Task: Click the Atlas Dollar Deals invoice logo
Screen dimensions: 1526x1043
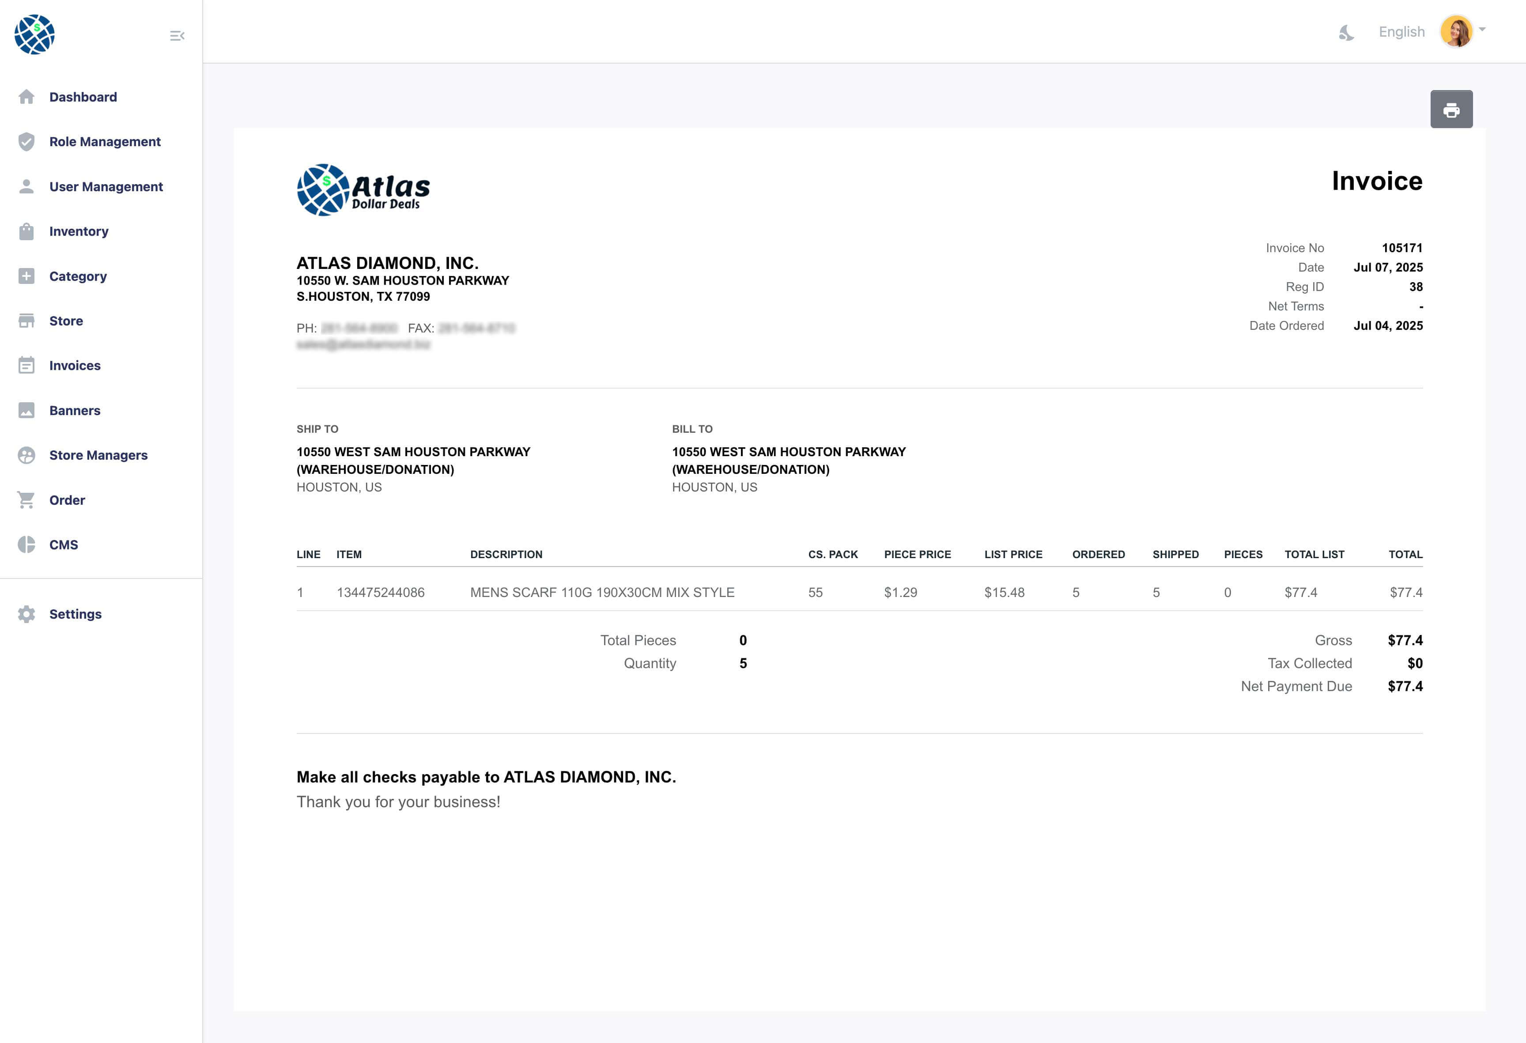Action: [x=363, y=190]
